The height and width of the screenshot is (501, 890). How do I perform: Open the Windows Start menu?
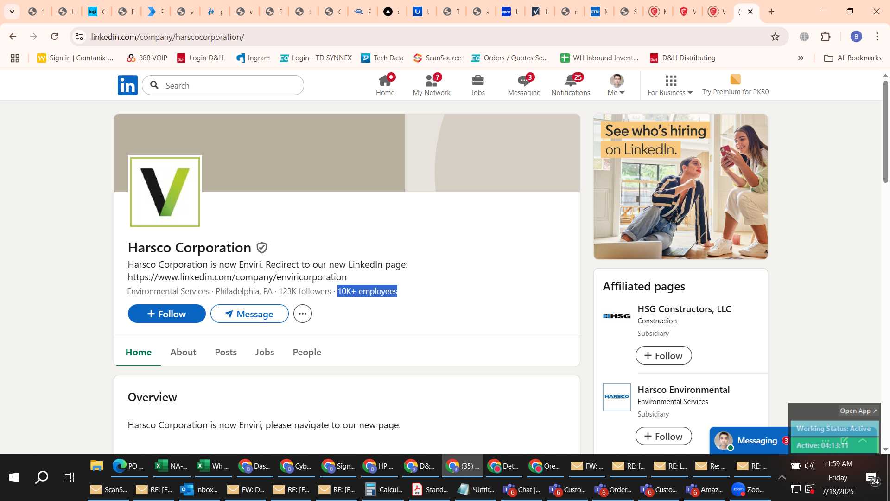click(x=14, y=477)
